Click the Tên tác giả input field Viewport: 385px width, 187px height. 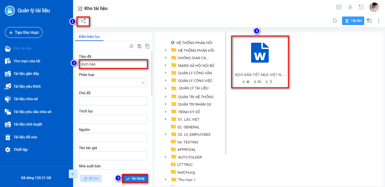pos(113,156)
